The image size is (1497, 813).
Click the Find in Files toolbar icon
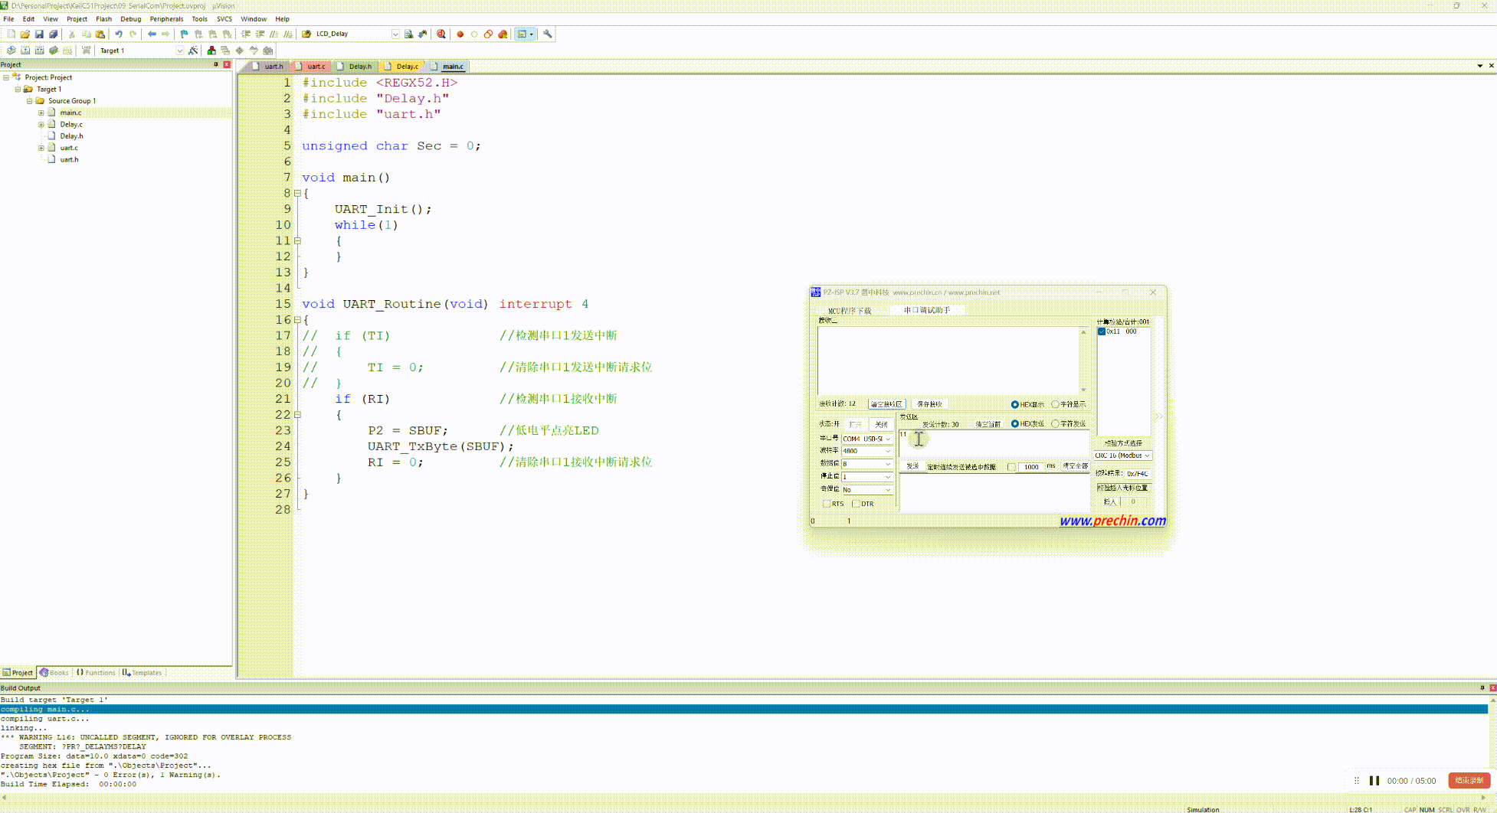coord(306,34)
